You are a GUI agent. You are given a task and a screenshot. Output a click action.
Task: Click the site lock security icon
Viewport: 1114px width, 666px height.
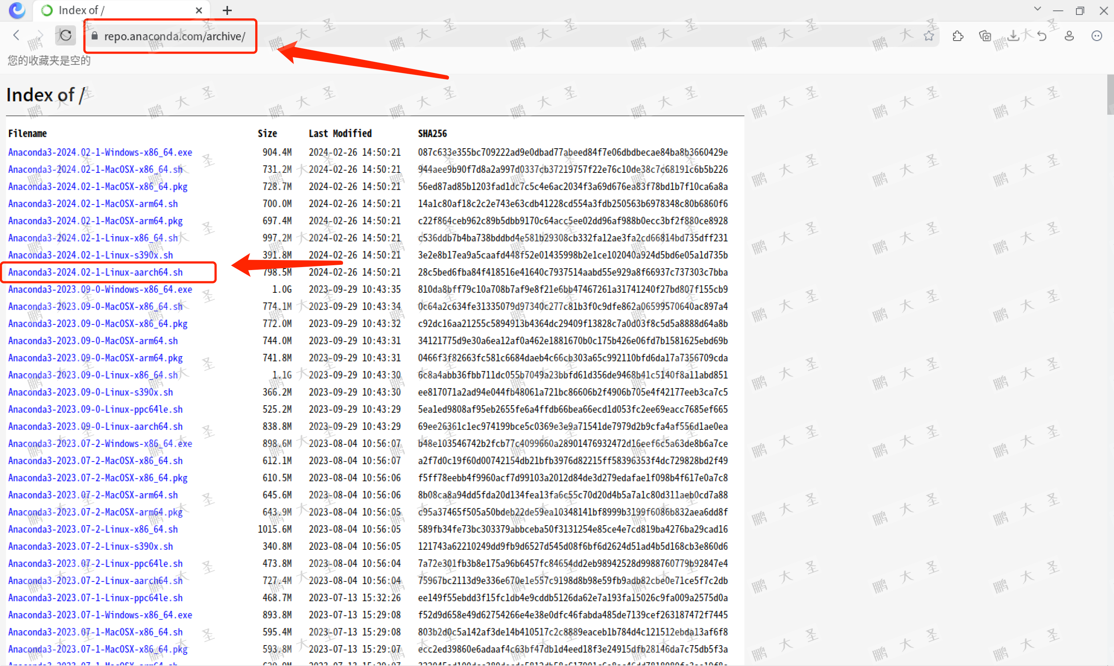pyautogui.click(x=94, y=36)
